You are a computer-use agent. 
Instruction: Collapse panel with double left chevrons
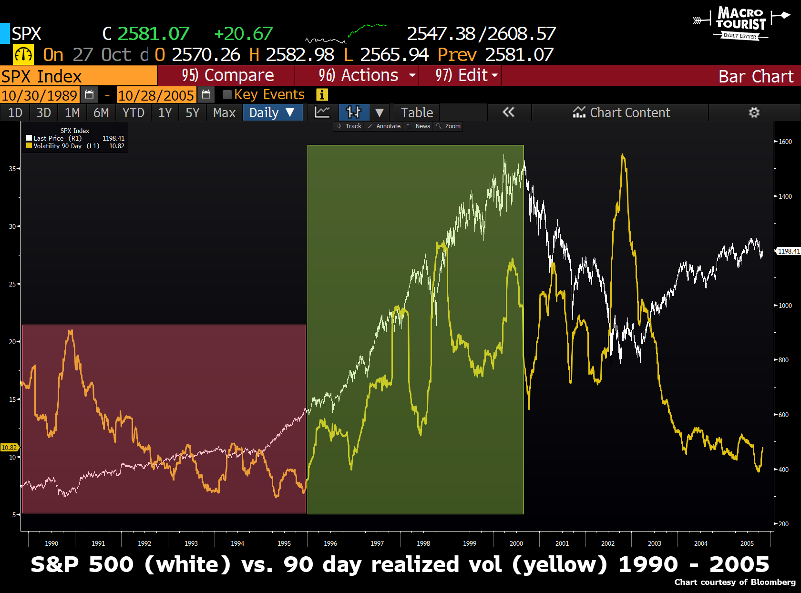tap(509, 112)
